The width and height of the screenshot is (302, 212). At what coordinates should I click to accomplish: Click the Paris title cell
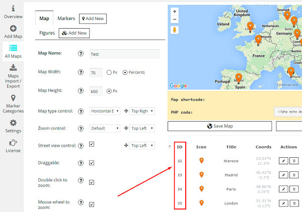pos(231,189)
